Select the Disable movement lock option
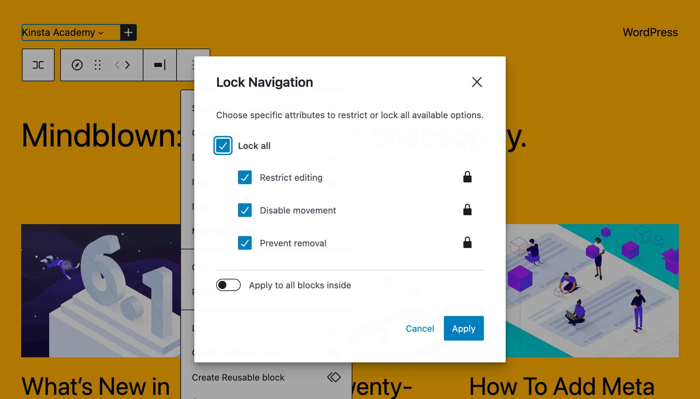Screen dimensions: 700x399 [x=244, y=210]
